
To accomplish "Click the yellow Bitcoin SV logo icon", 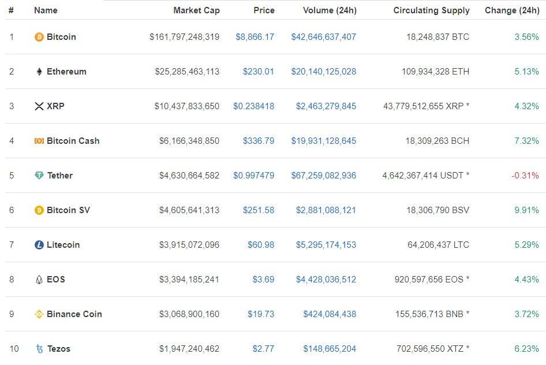I will tap(39, 210).
